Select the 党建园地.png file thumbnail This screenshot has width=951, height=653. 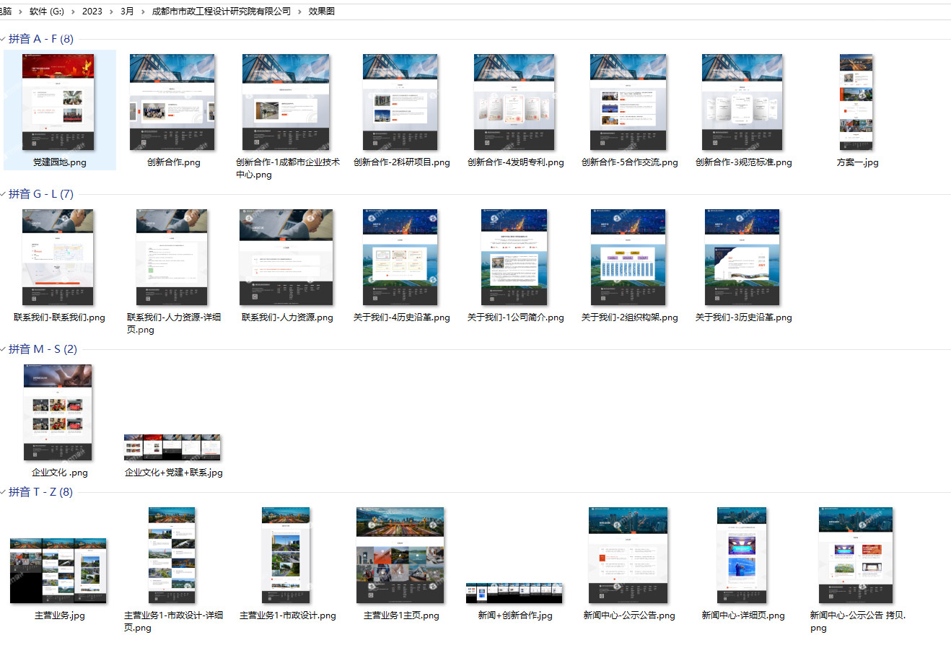tap(58, 102)
